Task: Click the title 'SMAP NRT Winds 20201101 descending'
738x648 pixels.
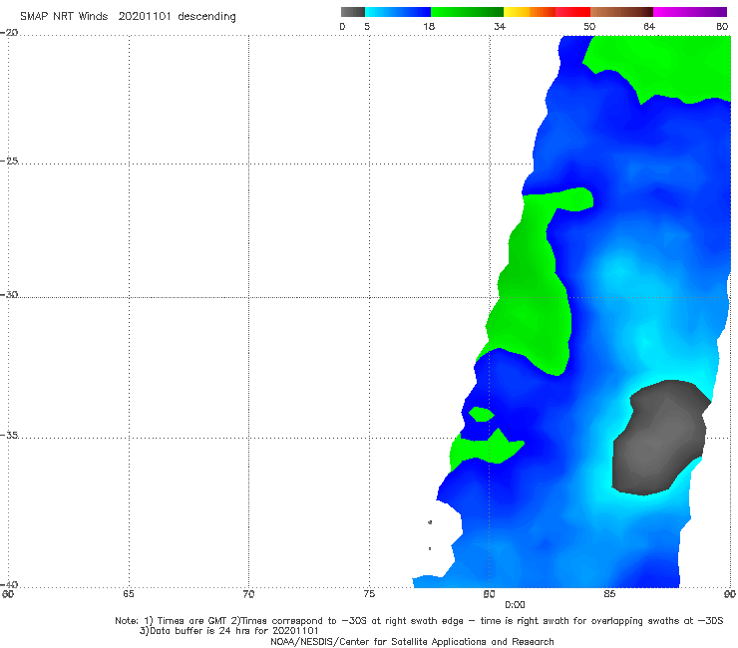Action: click(x=128, y=17)
